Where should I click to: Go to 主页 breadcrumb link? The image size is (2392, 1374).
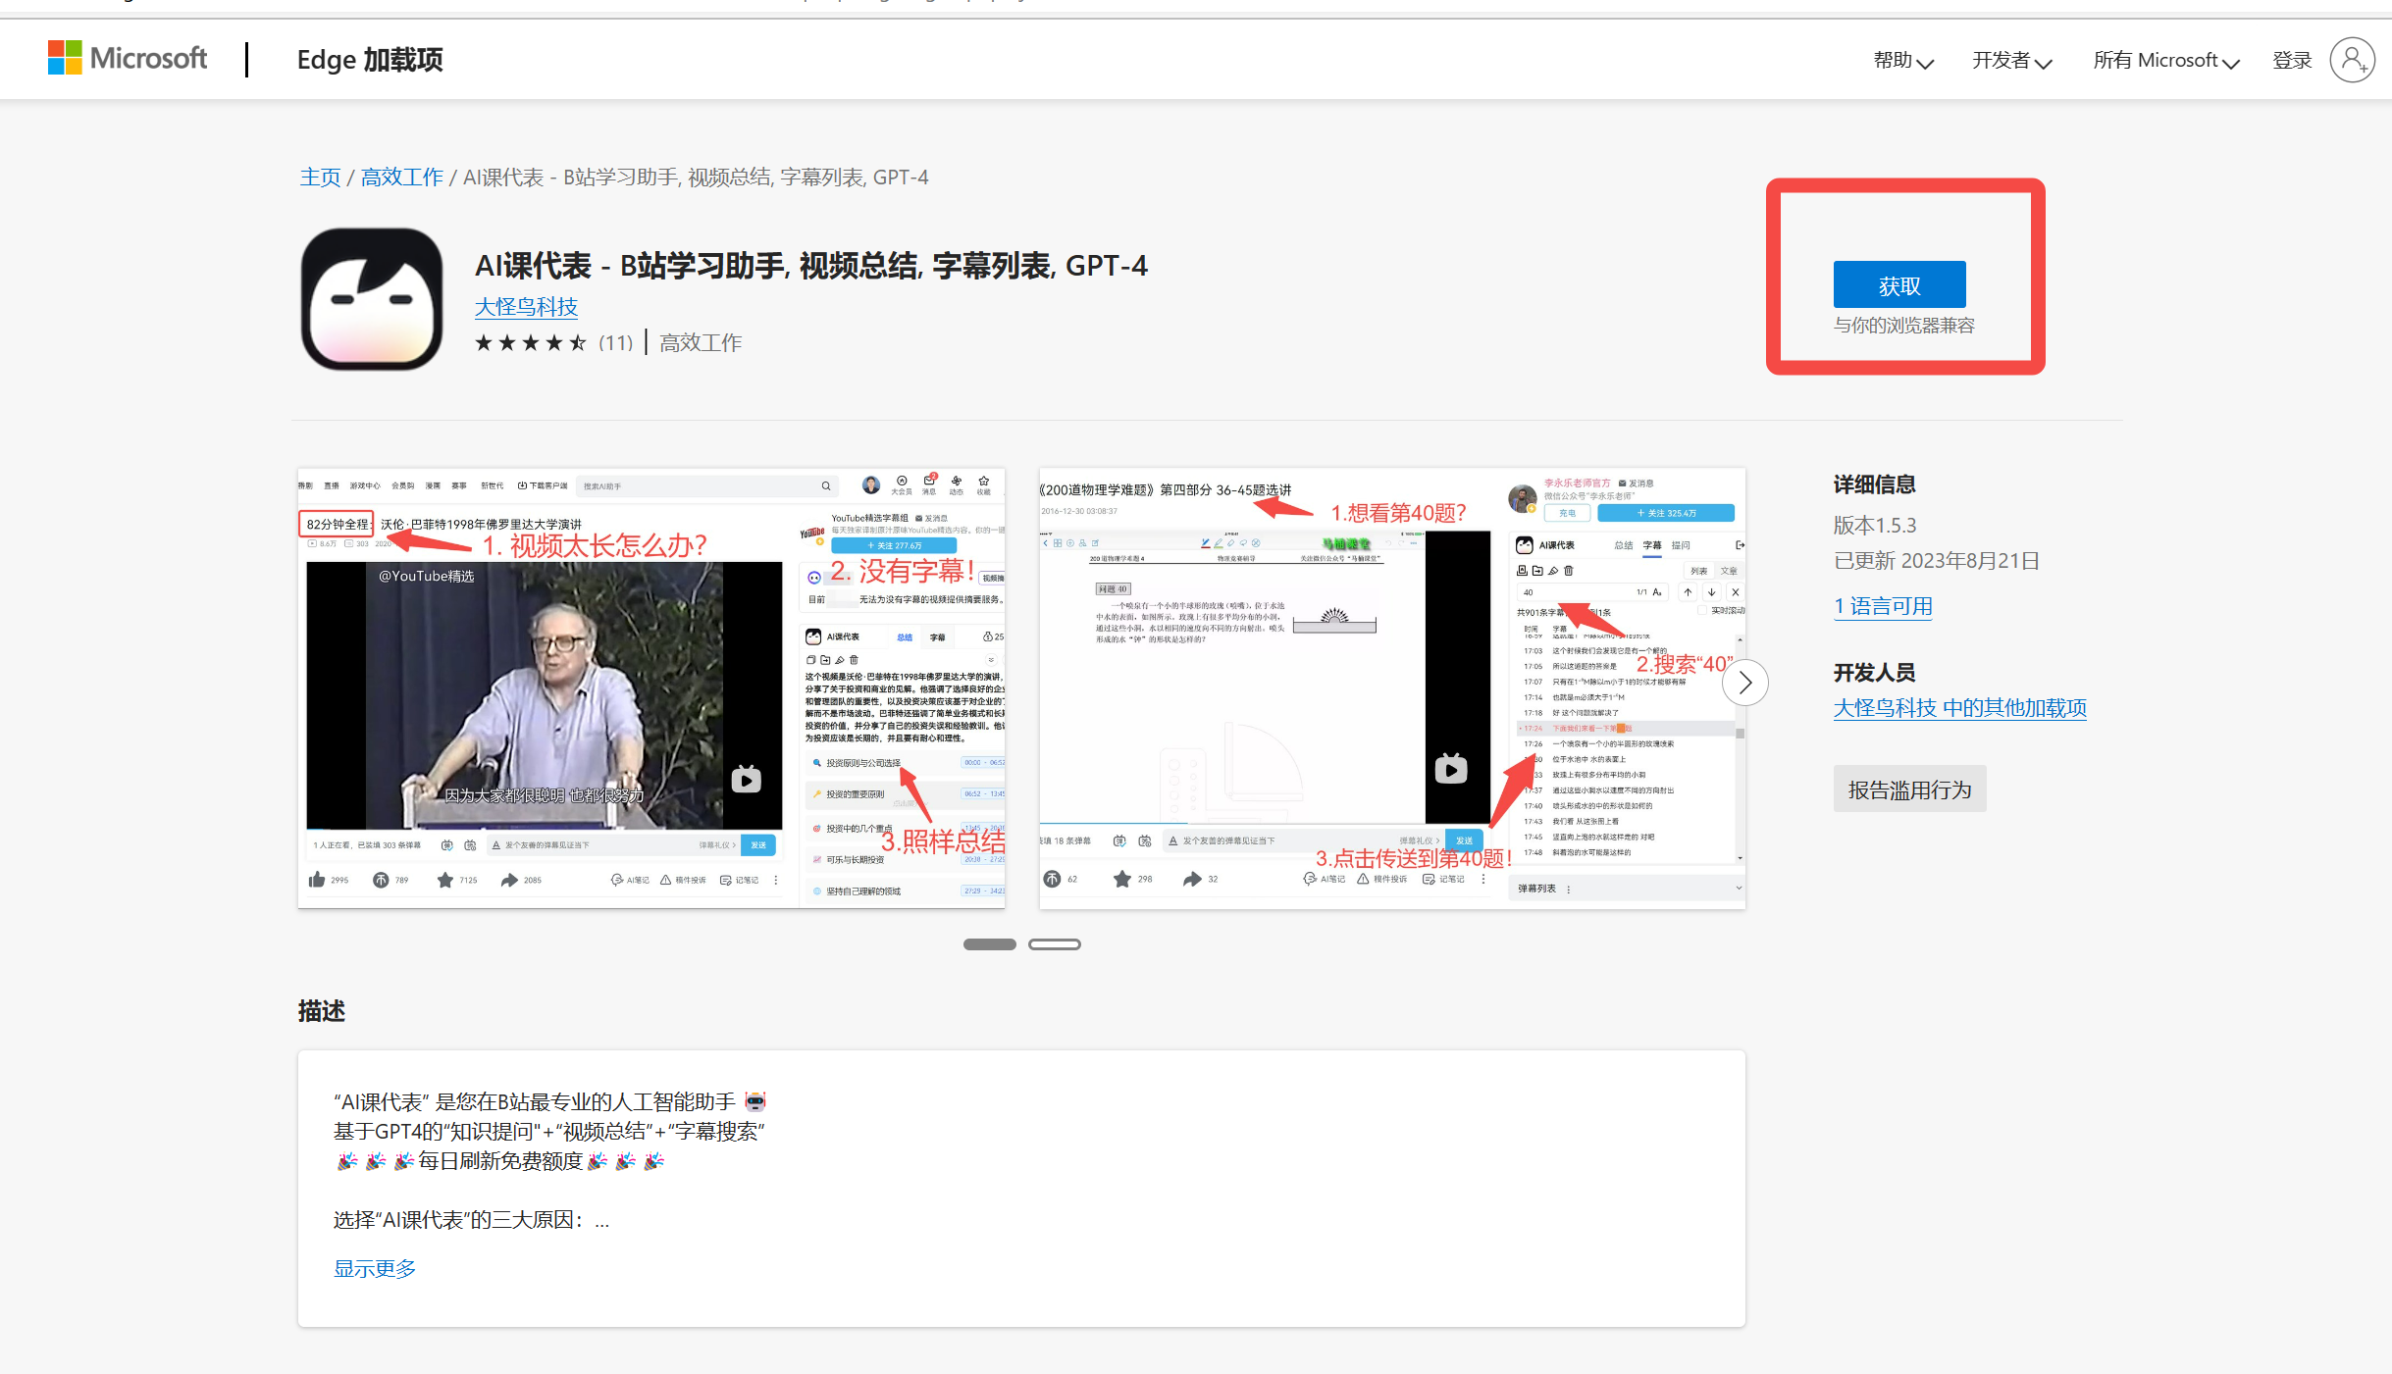point(320,178)
